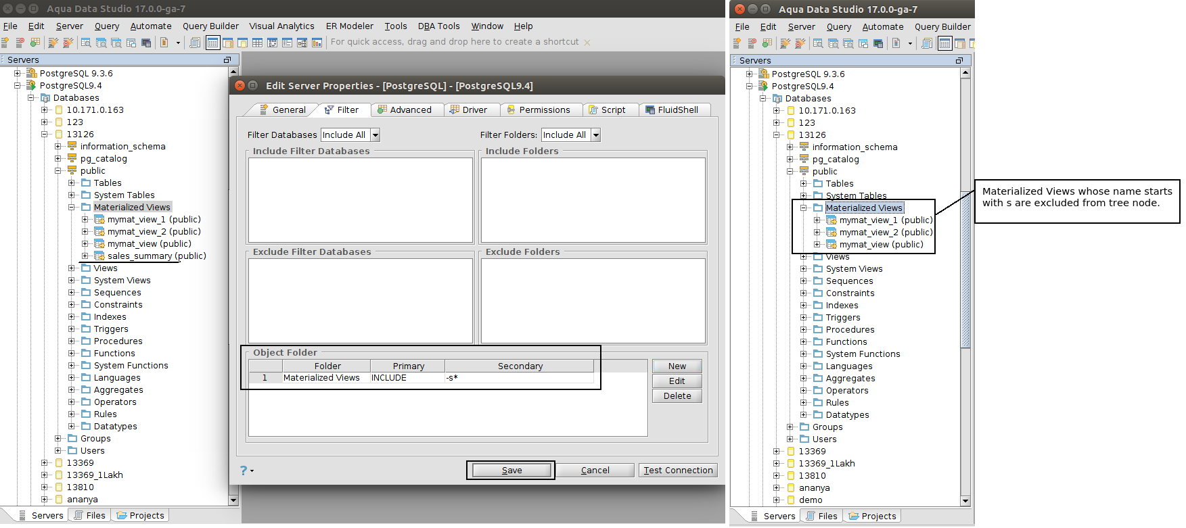
Task: Expand the Sequences folder in the right window tree
Action: pos(804,281)
